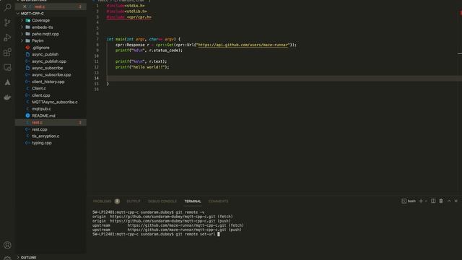Screen dimensions: 462x260
Task: Open the Accounts menu icon
Action: pos(7,245)
